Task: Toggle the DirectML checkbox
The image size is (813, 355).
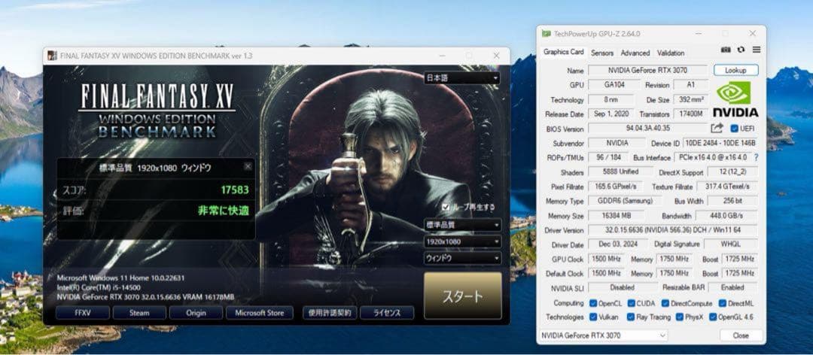Action: click(x=722, y=303)
